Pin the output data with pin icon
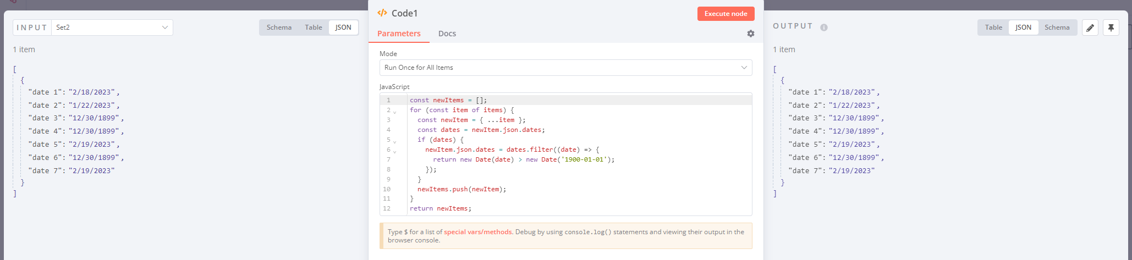The image size is (1132, 260). 1111,27
